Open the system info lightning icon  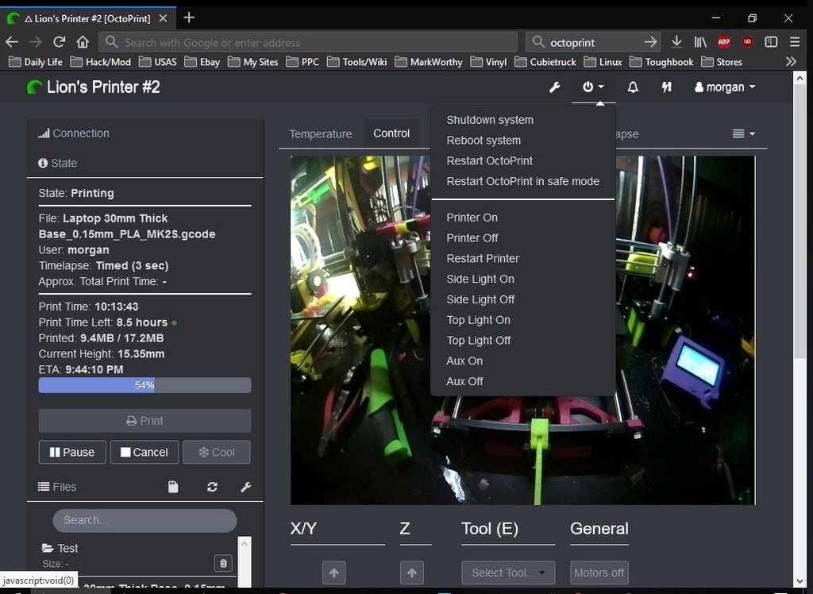[x=667, y=87]
